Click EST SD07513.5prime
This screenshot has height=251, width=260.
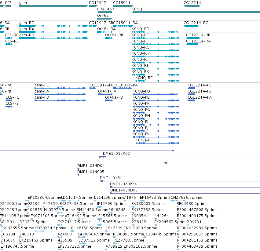(x=94, y=240)
